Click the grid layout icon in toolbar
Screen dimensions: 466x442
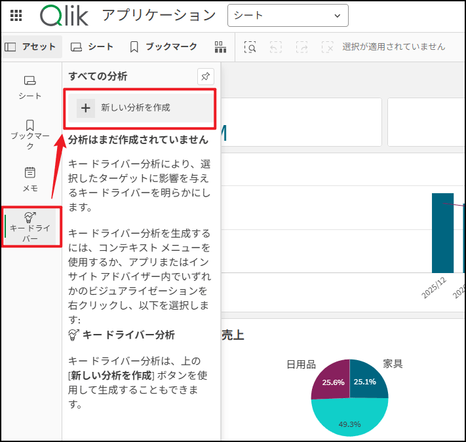tap(220, 46)
